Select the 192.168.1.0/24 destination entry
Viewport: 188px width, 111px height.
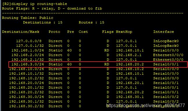click(x=28, y=50)
